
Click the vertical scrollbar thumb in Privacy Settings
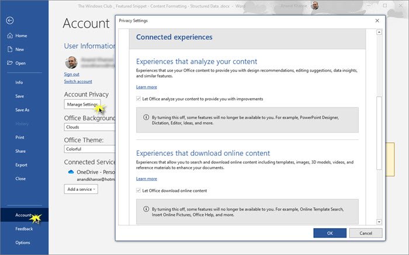379,133
